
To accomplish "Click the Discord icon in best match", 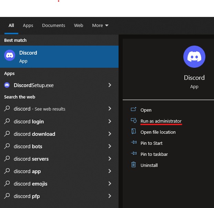I will [10, 55].
